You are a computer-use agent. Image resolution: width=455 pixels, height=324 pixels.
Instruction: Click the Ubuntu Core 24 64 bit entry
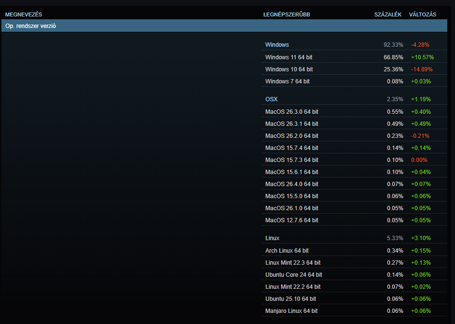(x=293, y=275)
